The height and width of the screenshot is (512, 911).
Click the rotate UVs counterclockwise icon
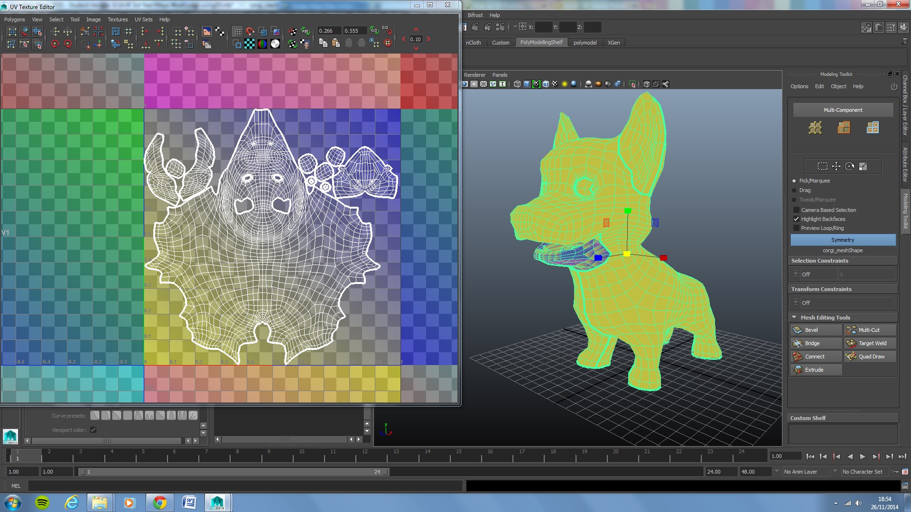coord(55,44)
